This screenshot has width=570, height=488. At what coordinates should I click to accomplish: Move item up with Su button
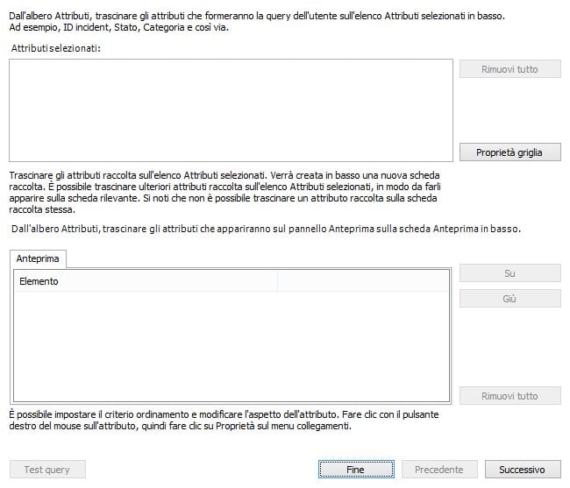(x=509, y=273)
